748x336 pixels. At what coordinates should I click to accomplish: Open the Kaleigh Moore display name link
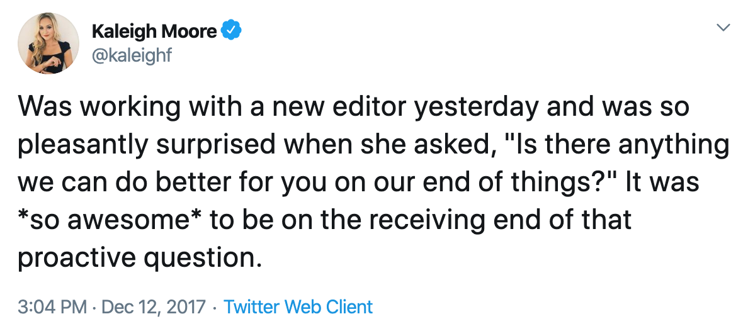pyautogui.click(x=154, y=31)
